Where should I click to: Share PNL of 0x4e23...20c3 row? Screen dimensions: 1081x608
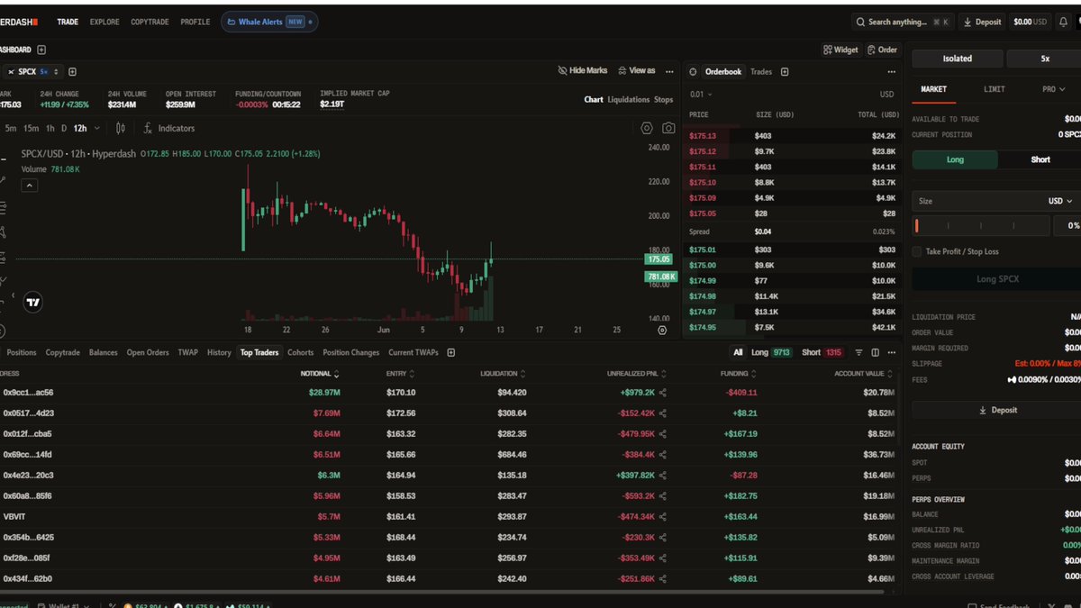(663, 476)
